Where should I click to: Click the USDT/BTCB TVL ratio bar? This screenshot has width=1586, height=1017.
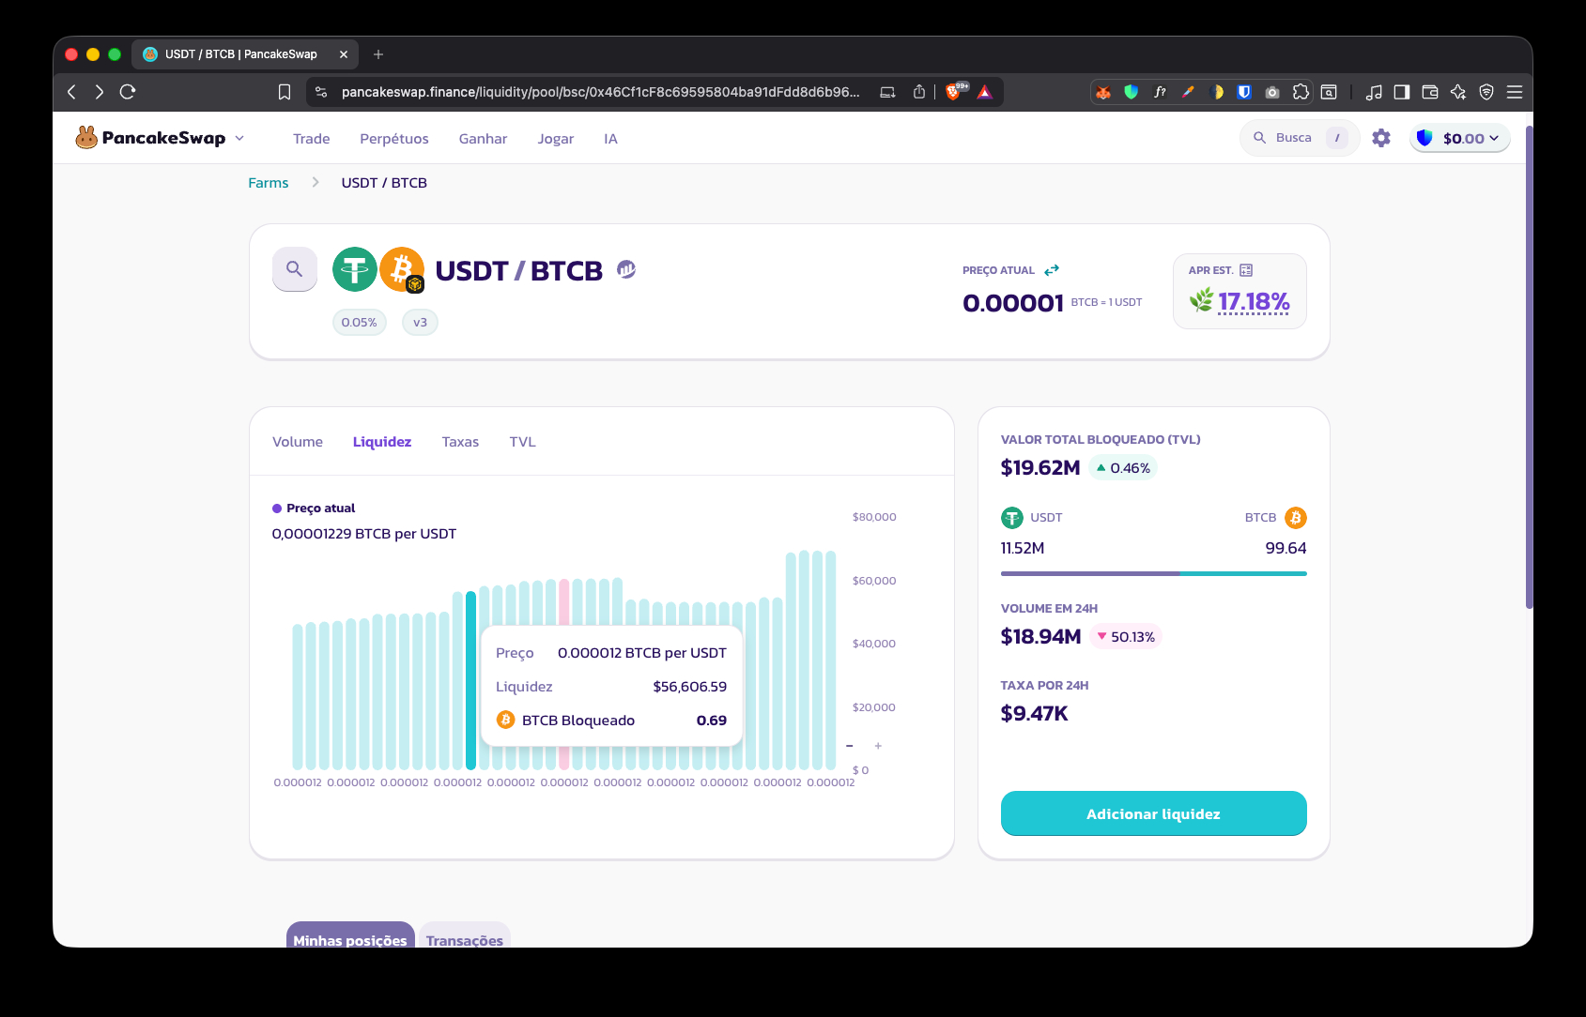[1154, 573]
